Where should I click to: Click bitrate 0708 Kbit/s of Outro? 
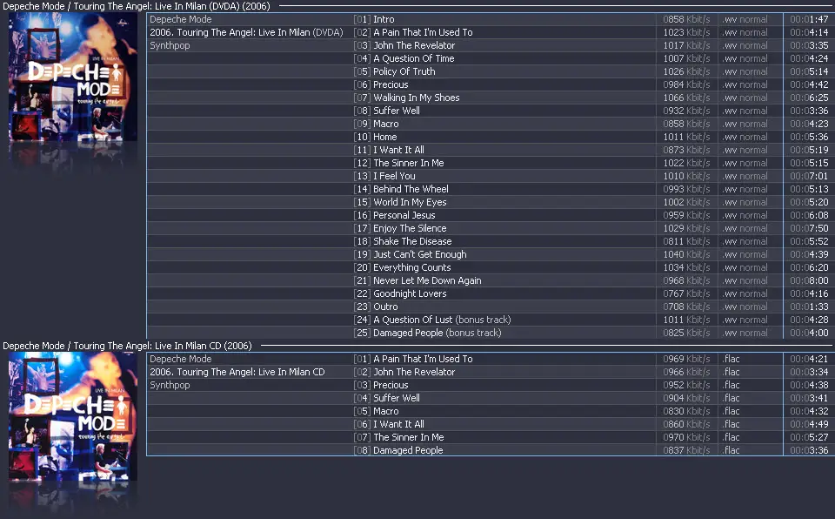pyautogui.click(x=686, y=307)
